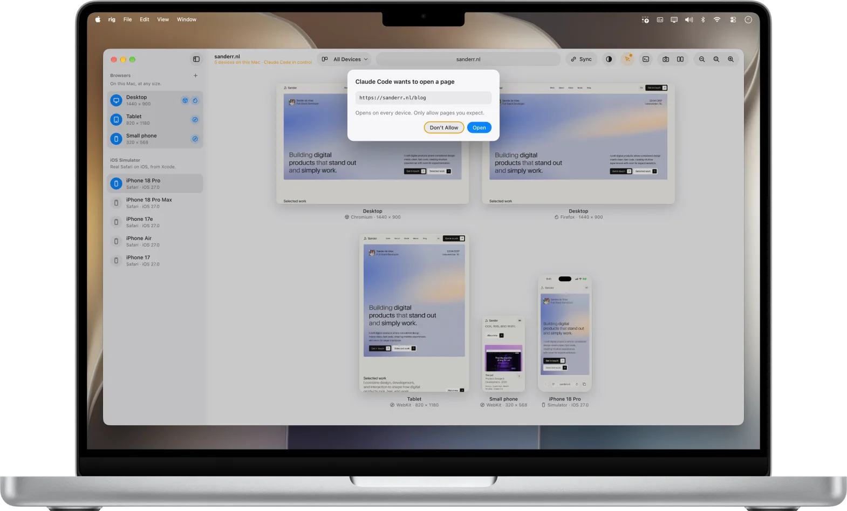This screenshot has width=847, height=511.
Task: Open the Apple menu
Action: 98,19
